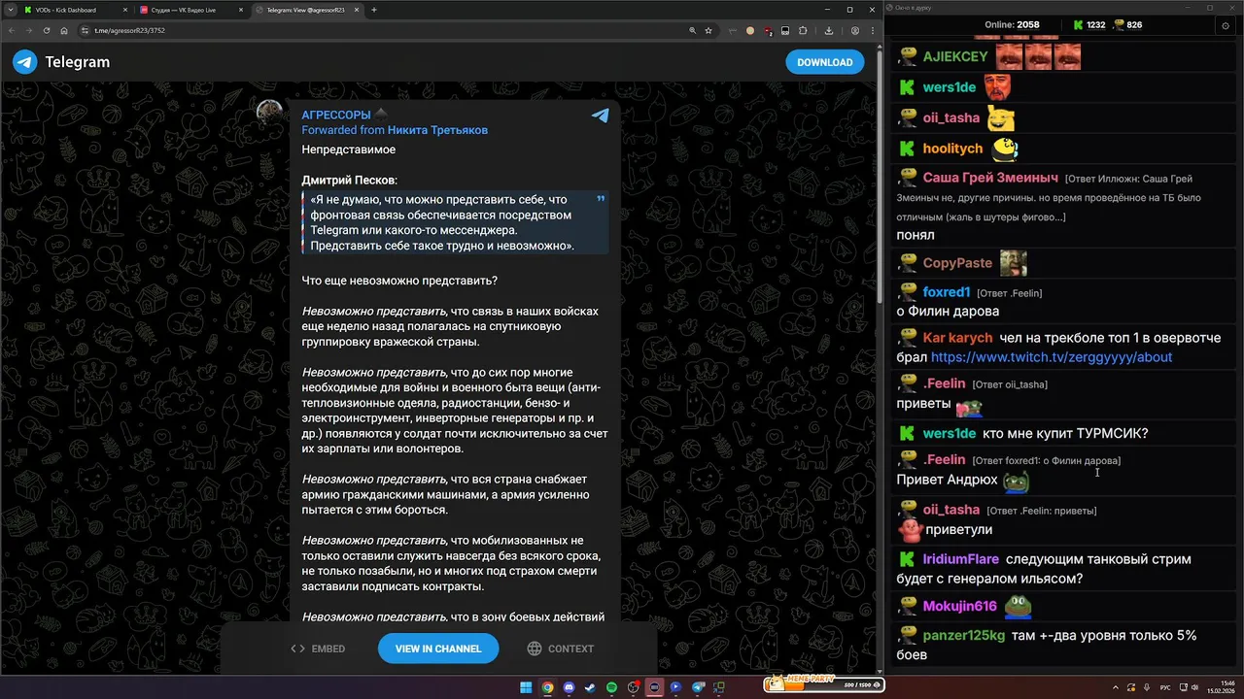This screenshot has height=699, width=1244.
Task: Click the DOWNLOAD button on Telegram page
Action: 824,62
